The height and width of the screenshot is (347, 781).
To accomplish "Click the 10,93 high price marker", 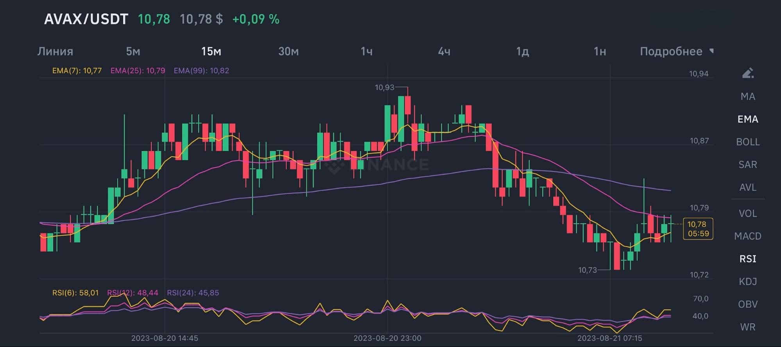I will tap(384, 87).
